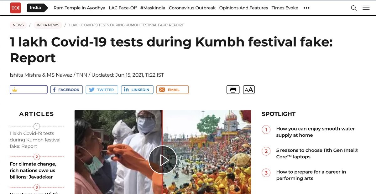Change font size with AA icon

coord(249,90)
